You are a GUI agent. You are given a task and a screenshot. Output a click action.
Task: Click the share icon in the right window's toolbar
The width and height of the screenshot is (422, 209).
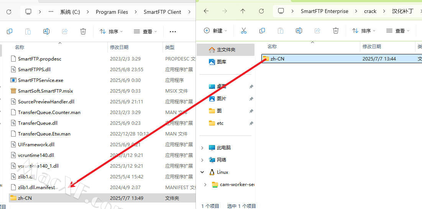pyautogui.click(x=317, y=31)
